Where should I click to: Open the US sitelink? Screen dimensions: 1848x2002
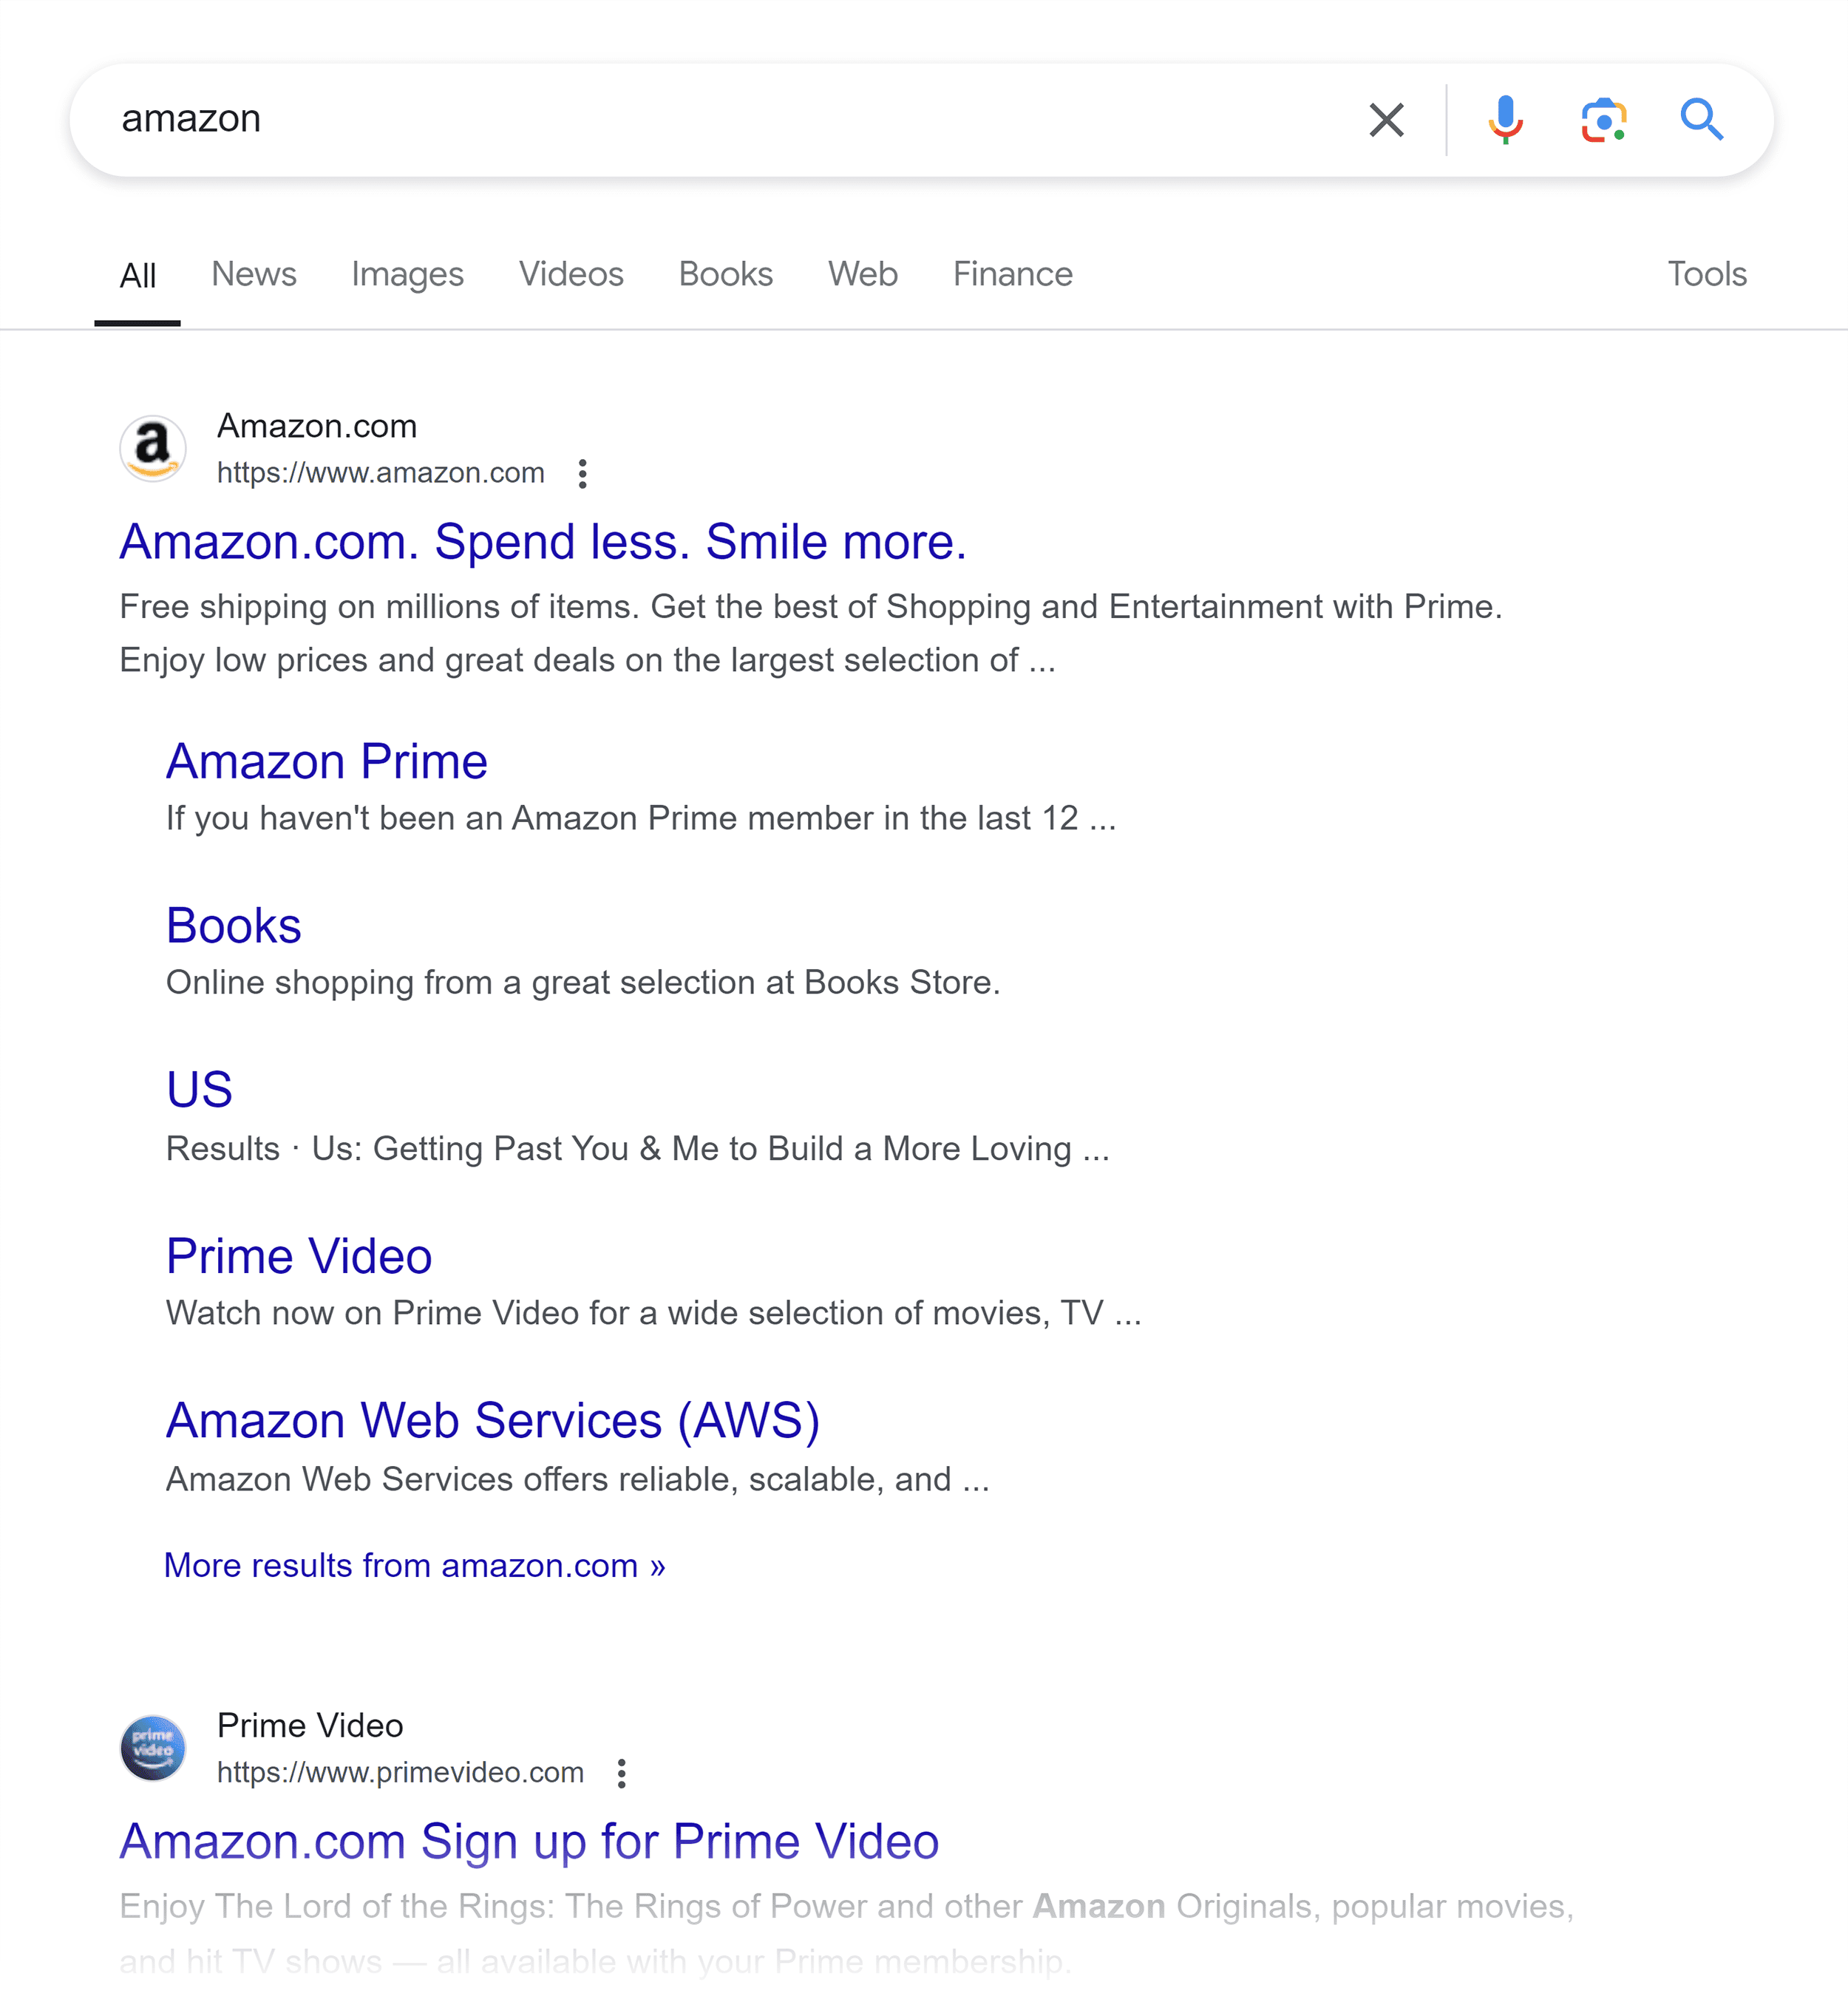[x=200, y=1090]
